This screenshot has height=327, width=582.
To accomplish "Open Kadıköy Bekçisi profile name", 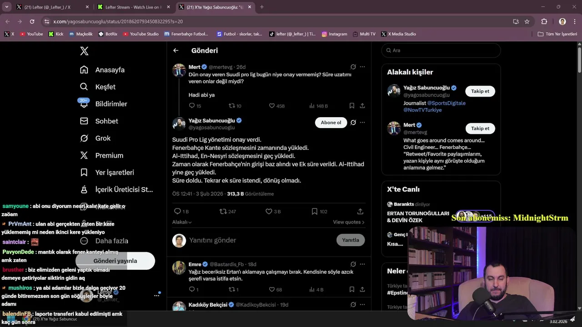I will tap(208, 305).
